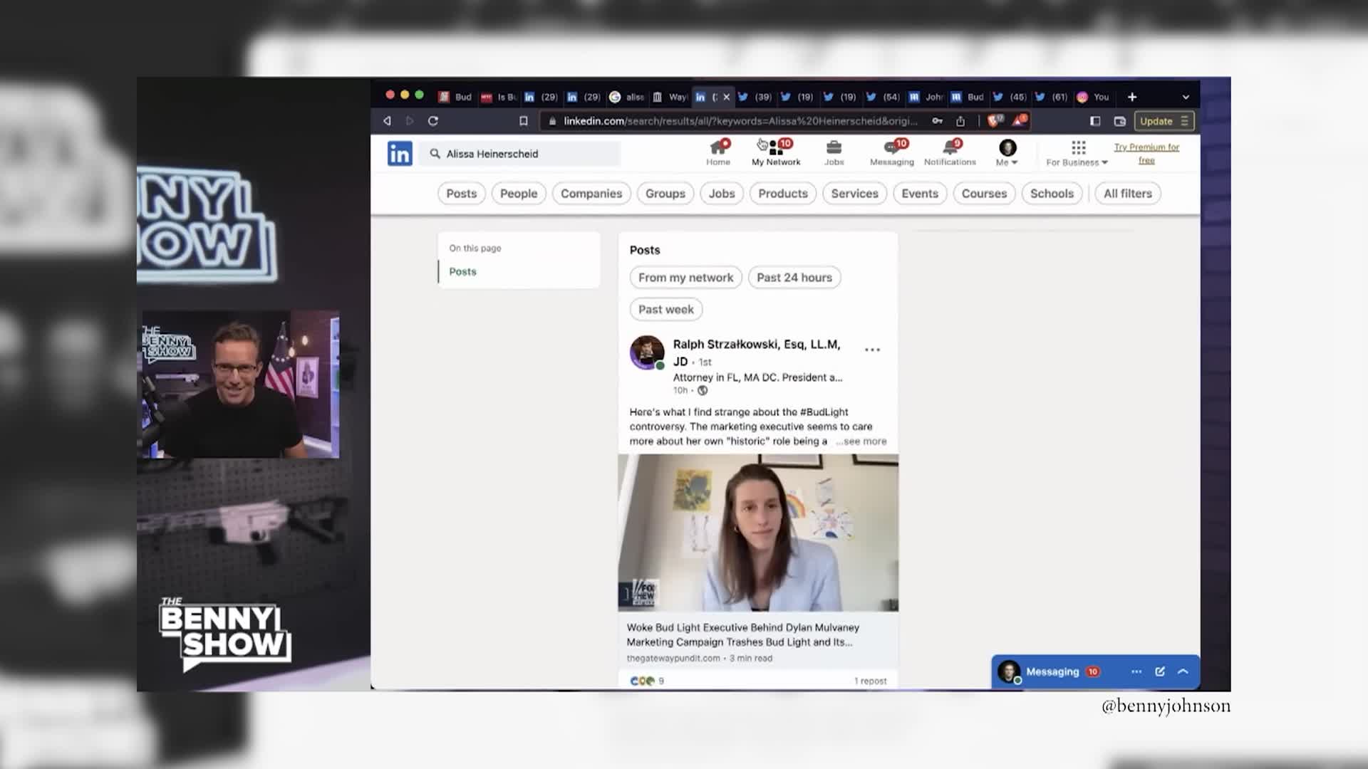Image resolution: width=1368 pixels, height=769 pixels.
Task: Filter results by Companies
Action: [591, 194]
